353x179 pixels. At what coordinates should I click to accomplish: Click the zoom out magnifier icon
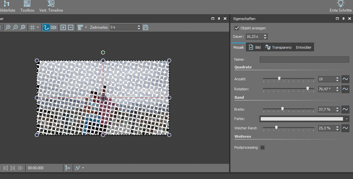[x=15, y=27]
